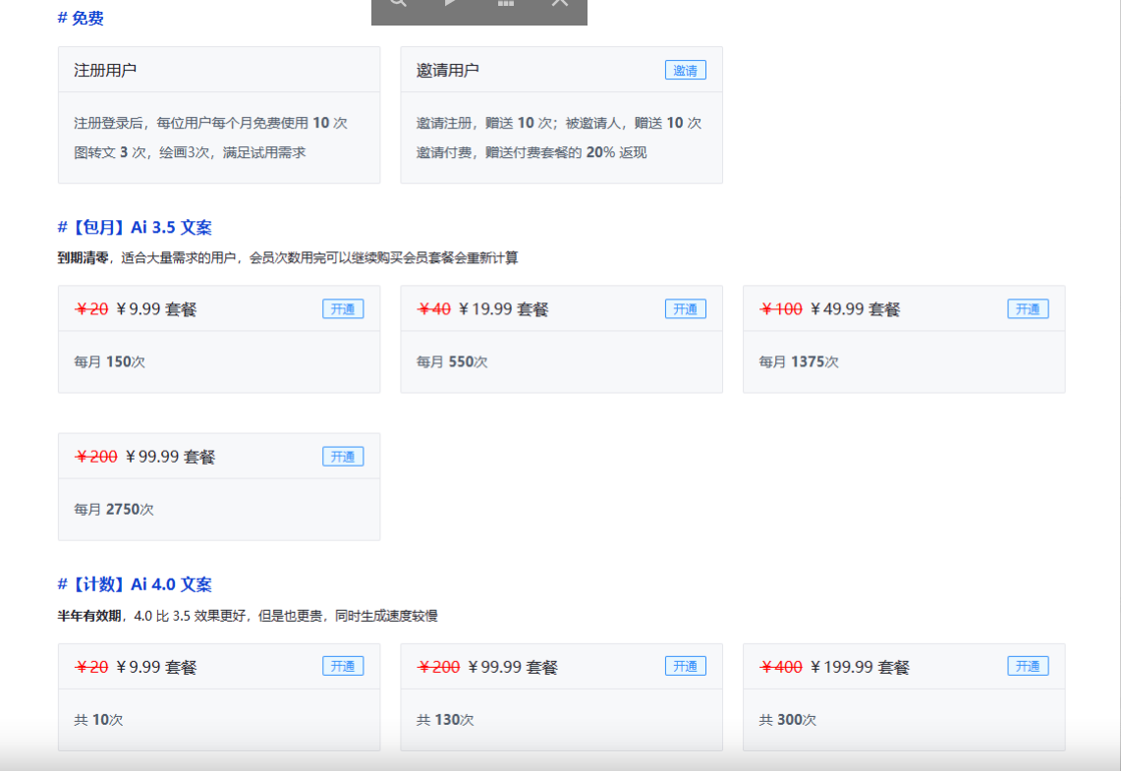
Task: Click the # anchor link beside 免费
Action: click(x=61, y=17)
